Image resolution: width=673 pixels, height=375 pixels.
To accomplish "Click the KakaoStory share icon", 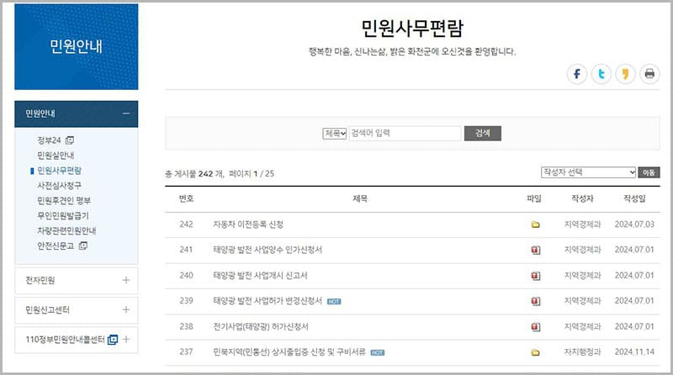I will (x=624, y=74).
